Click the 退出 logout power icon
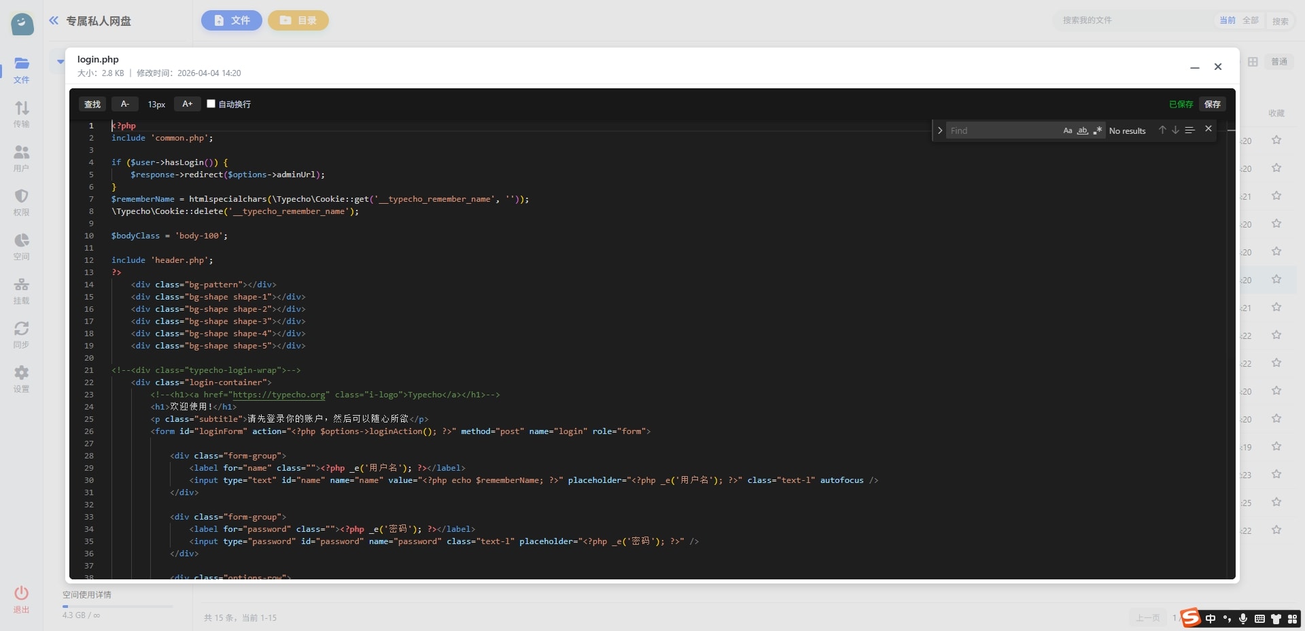 (x=22, y=598)
